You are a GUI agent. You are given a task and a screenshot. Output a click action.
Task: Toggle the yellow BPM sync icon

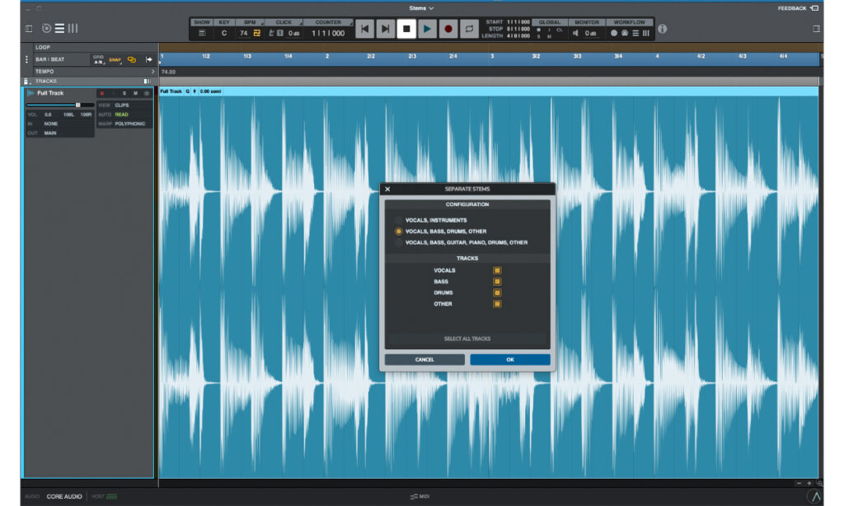tap(257, 33)
